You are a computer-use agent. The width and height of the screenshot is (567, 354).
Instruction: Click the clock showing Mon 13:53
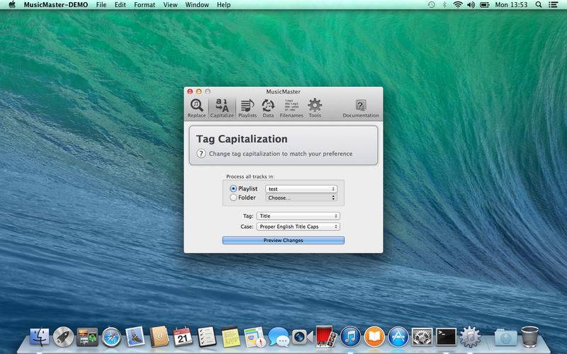point(511,5)
